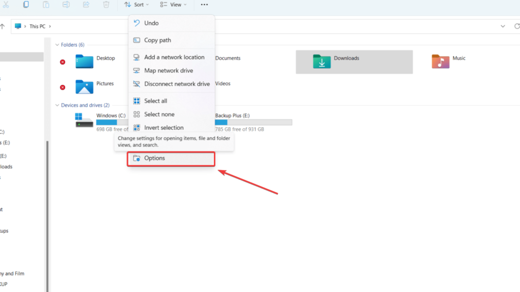Click the Paste icon in the toolbar
The image size is (520, 292).
tap(46, 5)
